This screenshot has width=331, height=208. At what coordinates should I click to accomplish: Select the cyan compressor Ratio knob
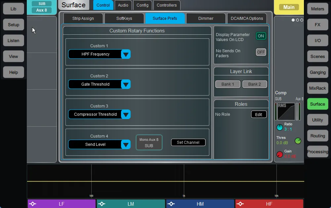(279, 127)
